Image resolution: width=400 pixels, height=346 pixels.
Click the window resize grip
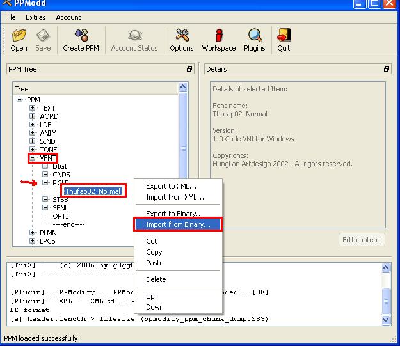[x=394, y=339]
